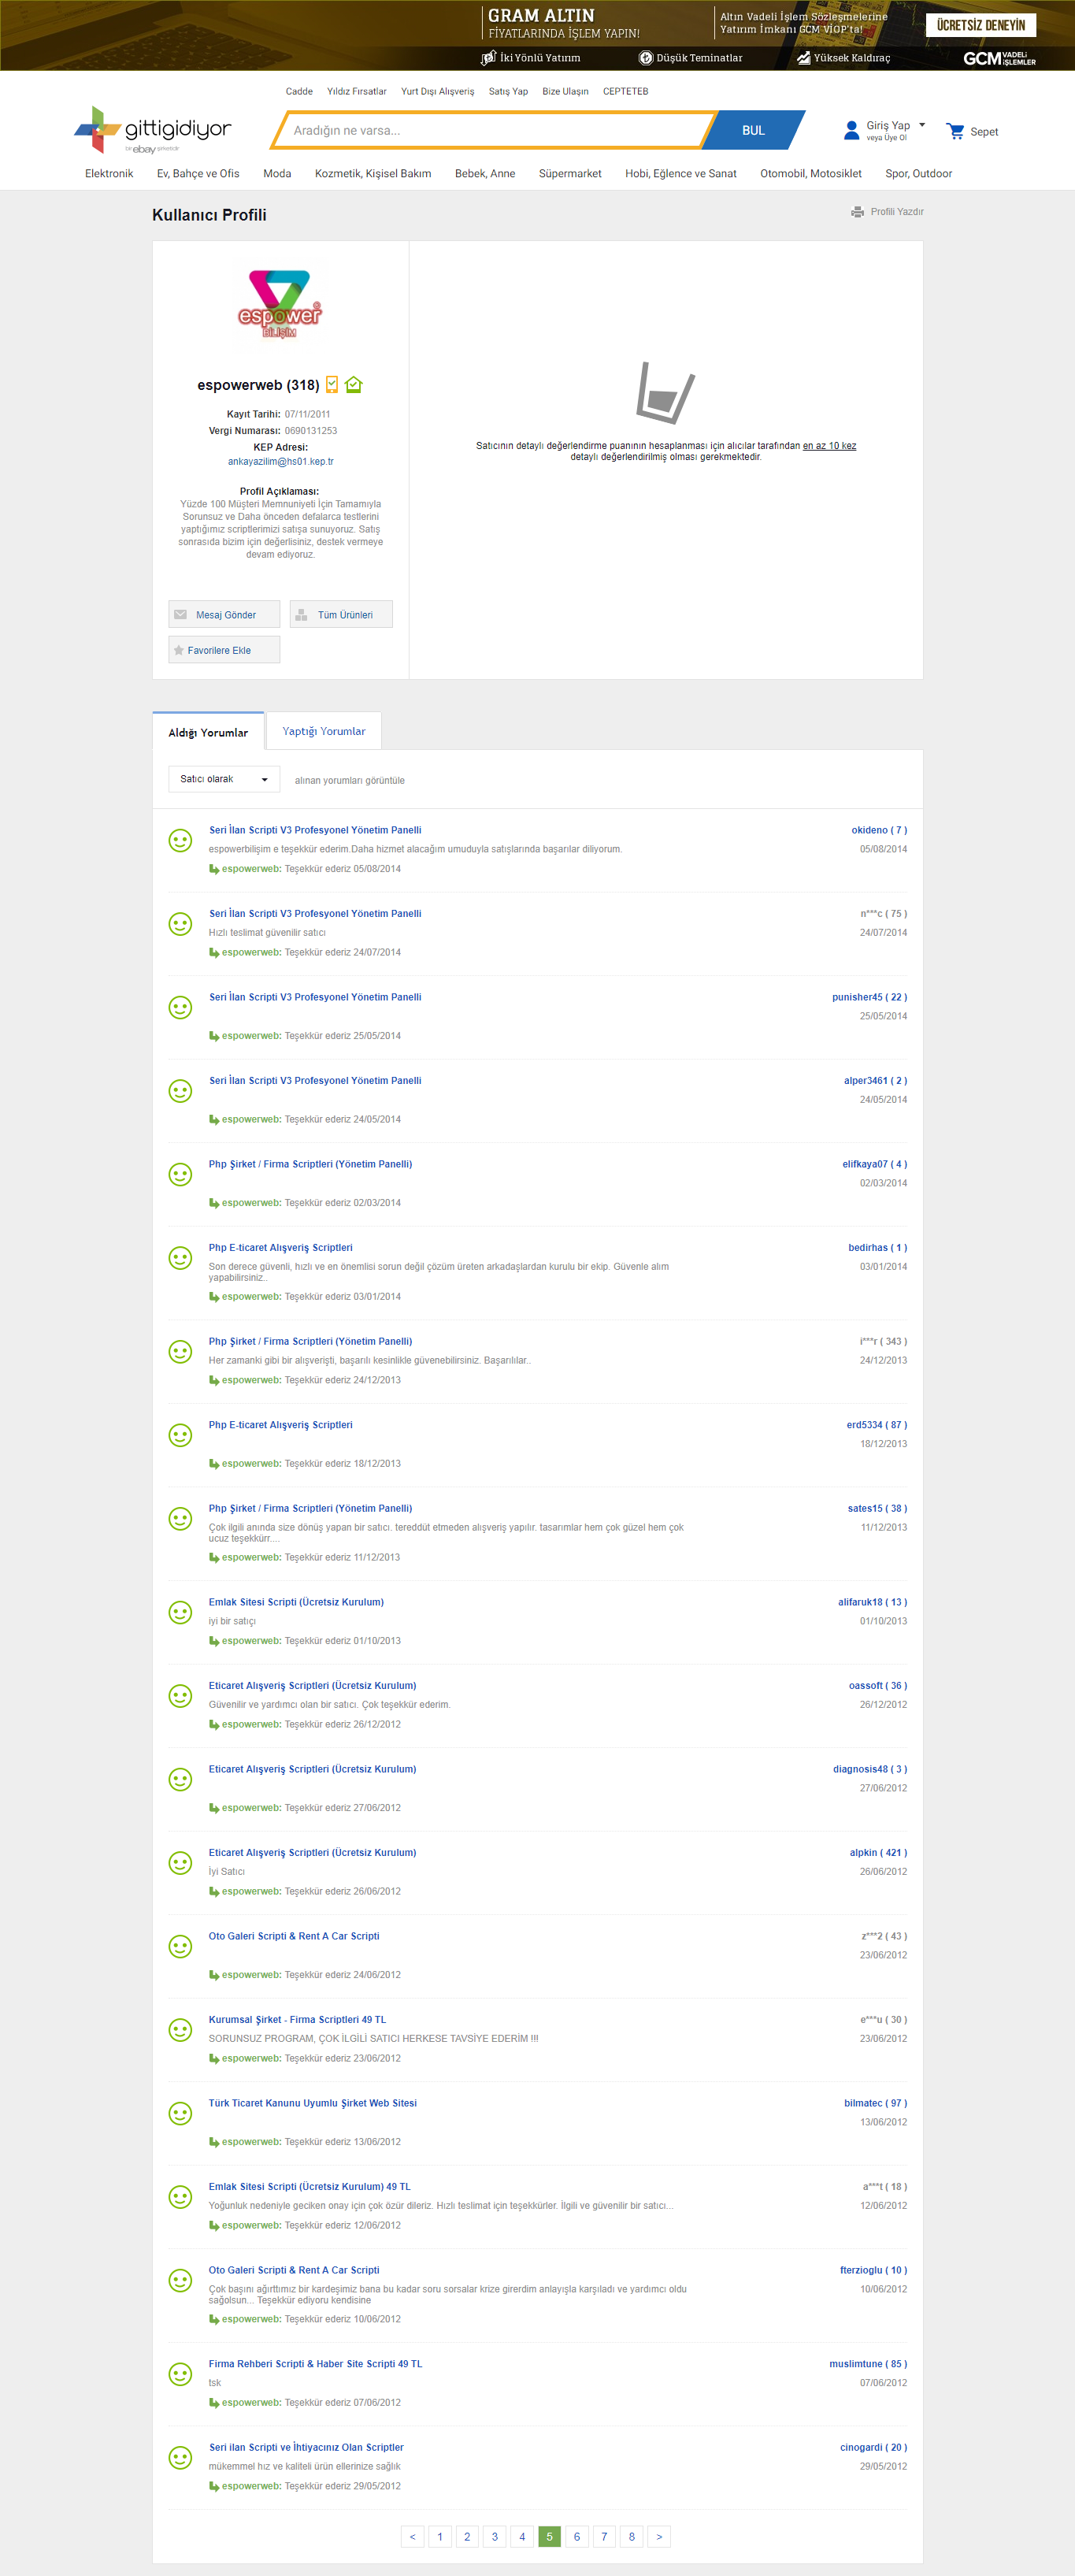Click the green house badge beside espowerweb
The image size is (1075, 2576).
(x=353, y=384)
